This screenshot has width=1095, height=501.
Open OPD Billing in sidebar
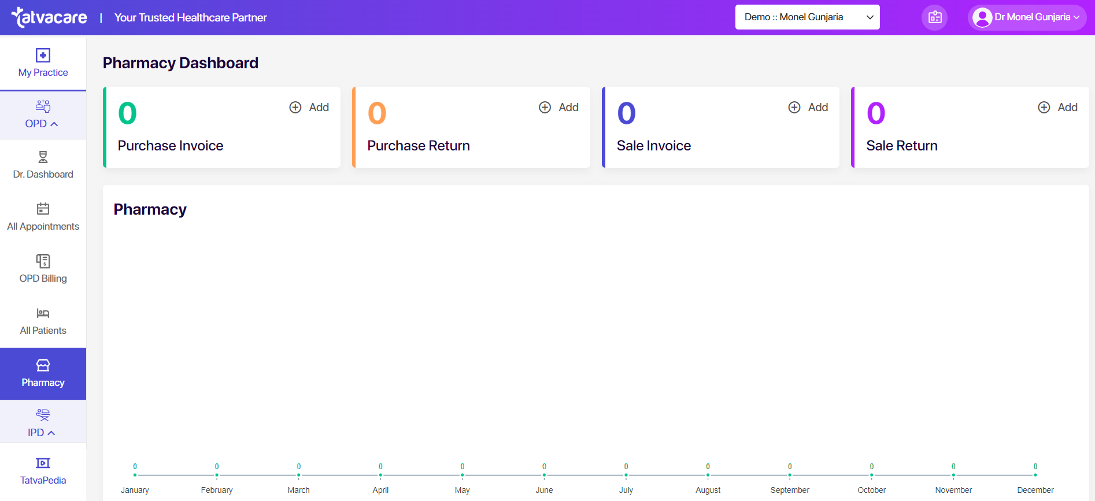(43, 269)
